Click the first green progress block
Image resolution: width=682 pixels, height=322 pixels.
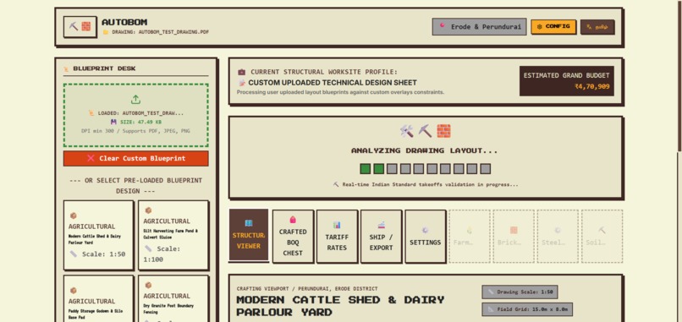(x=365, y=168)
